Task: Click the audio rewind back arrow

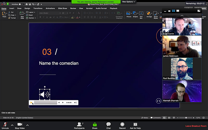Action: [59, 103]
